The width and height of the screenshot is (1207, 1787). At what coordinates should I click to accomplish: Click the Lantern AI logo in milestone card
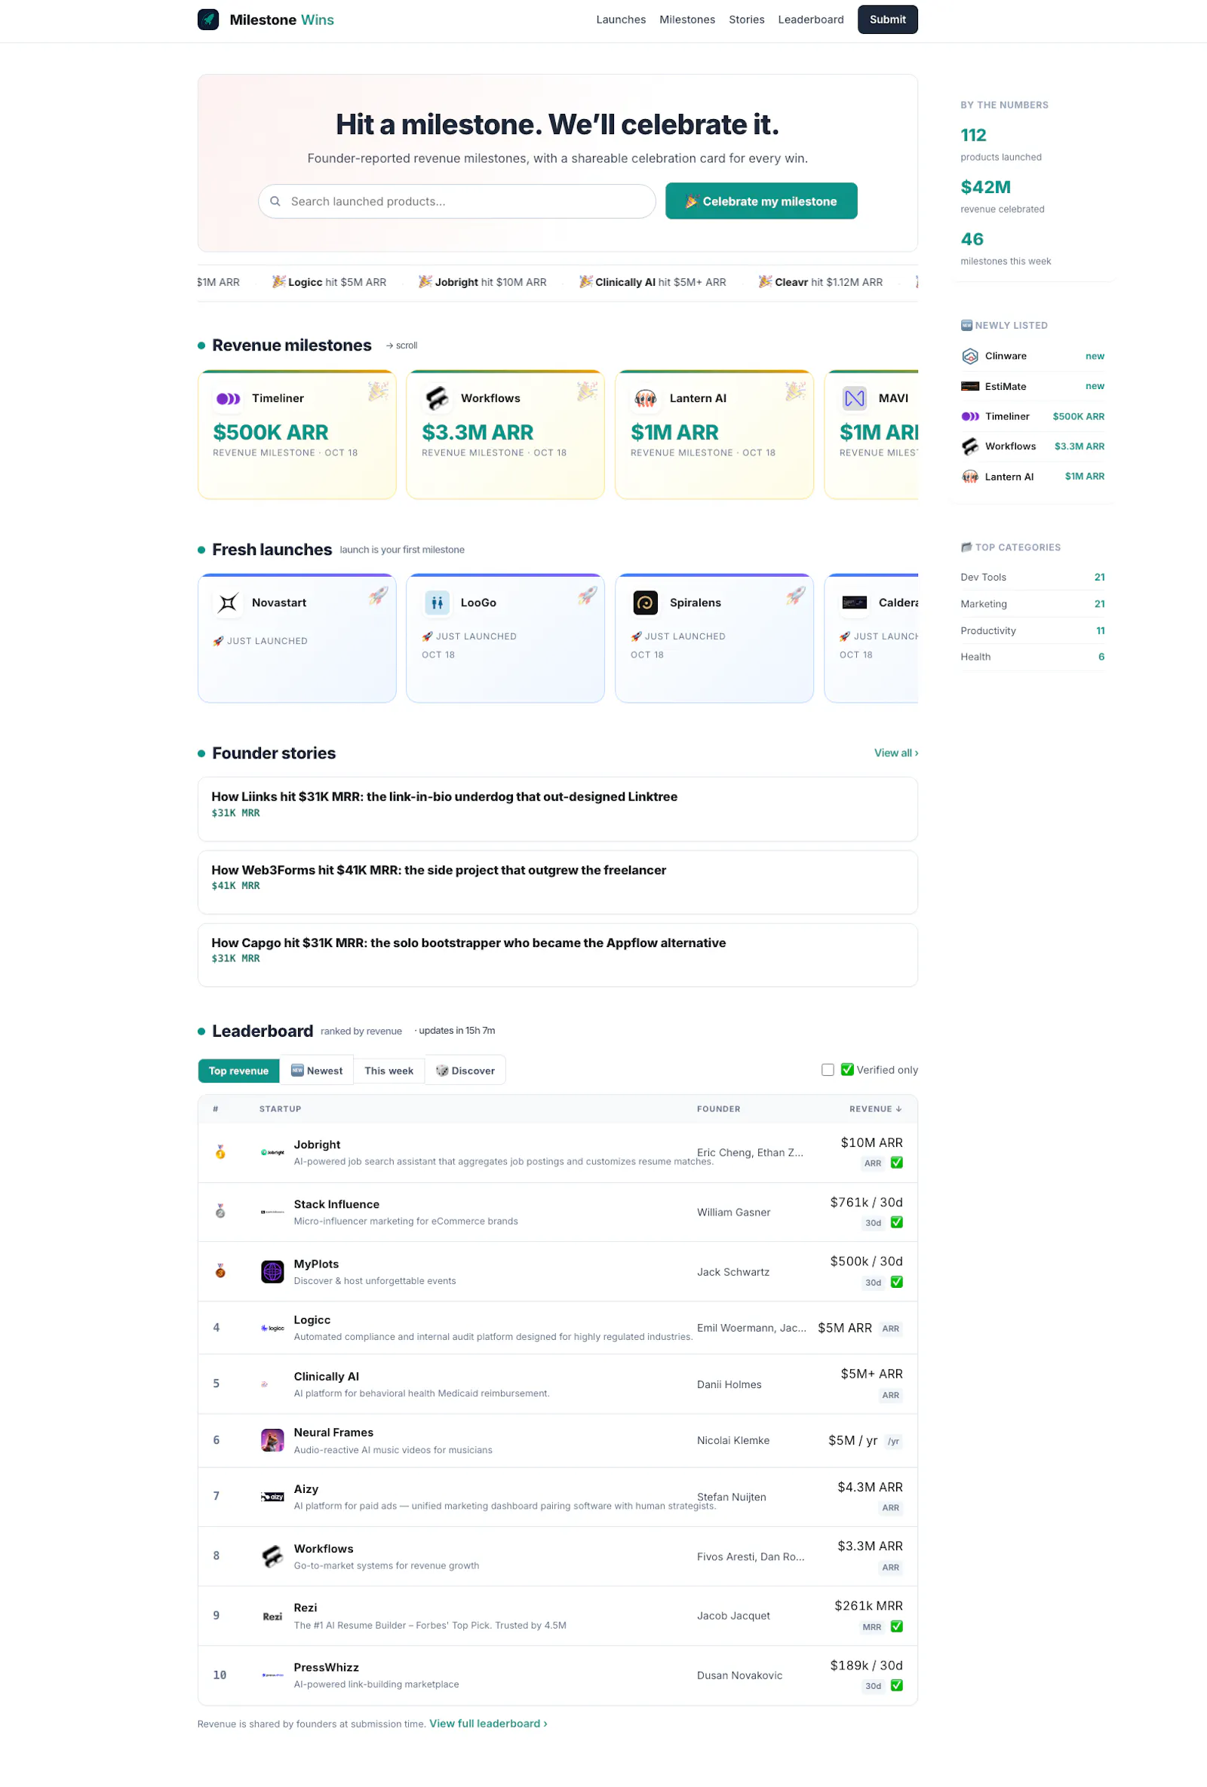click(646, 398)
